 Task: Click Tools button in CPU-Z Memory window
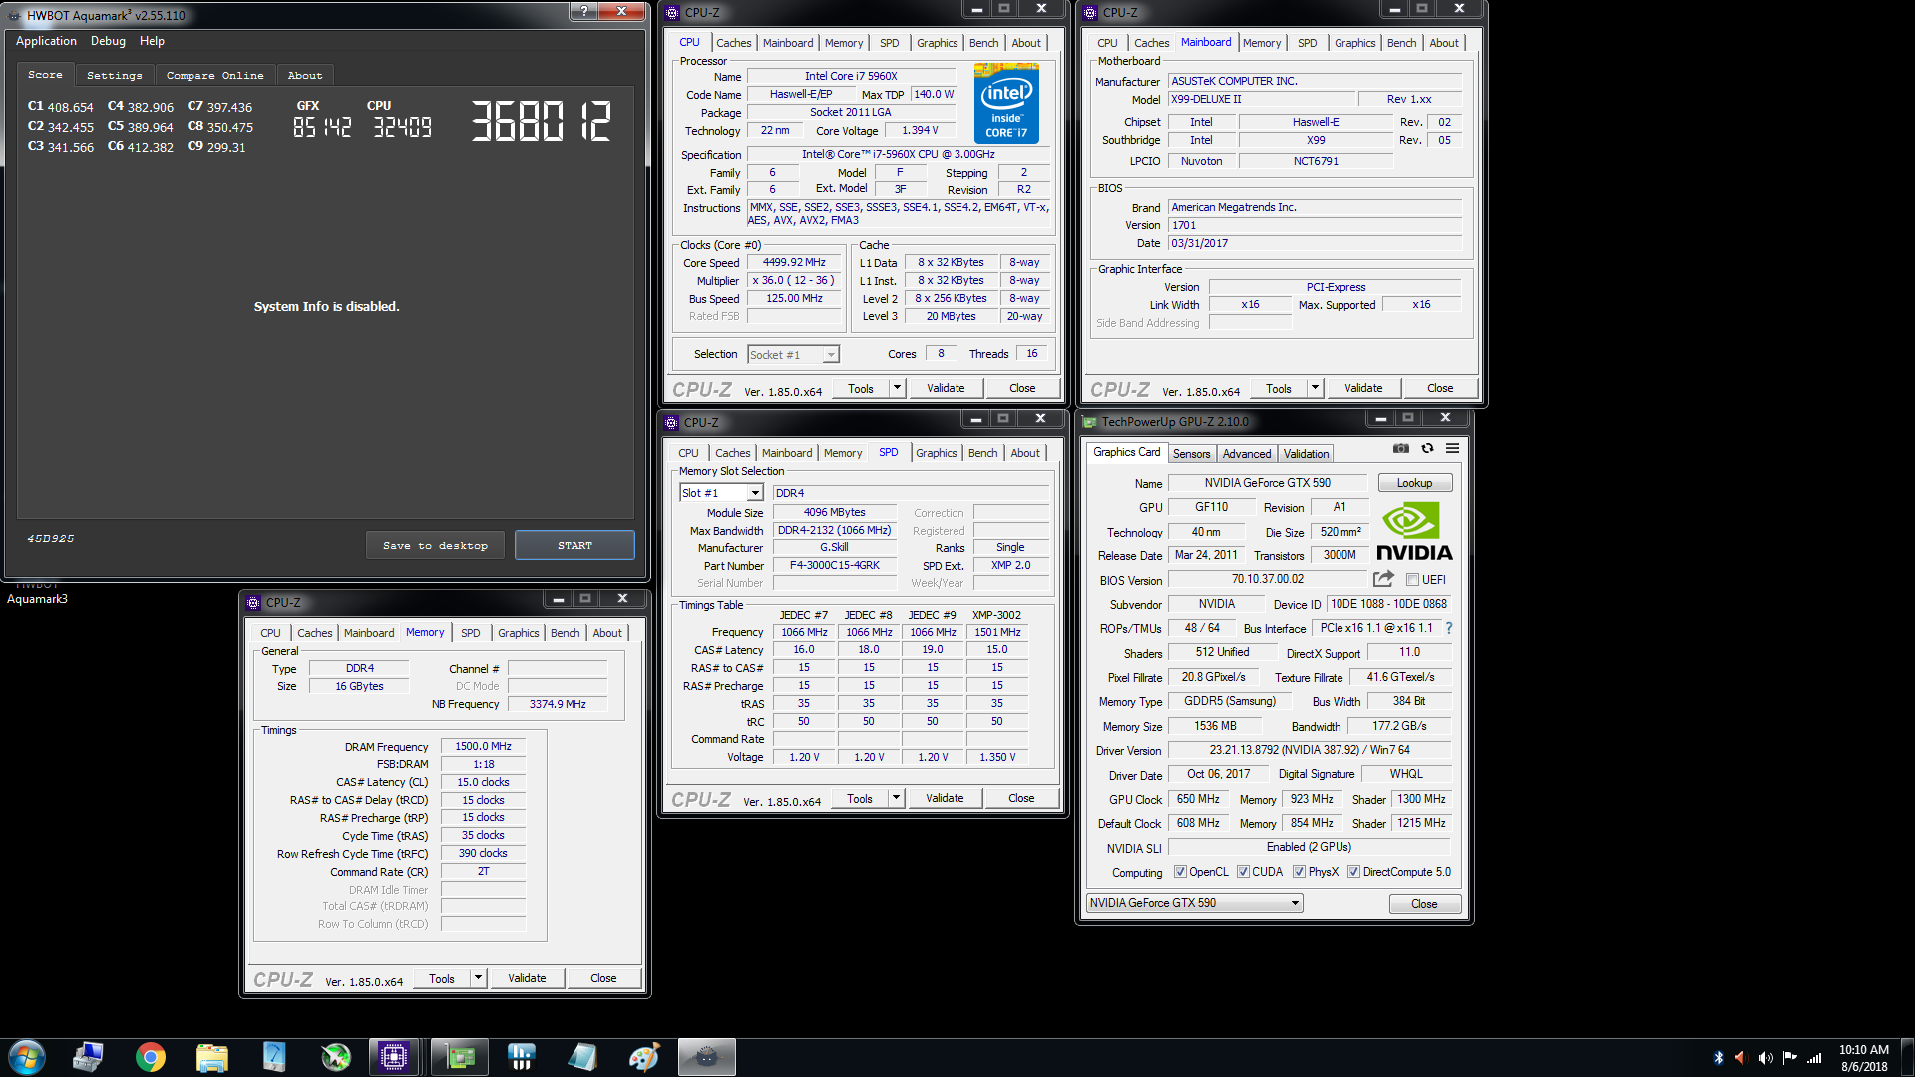pos(442,978)
